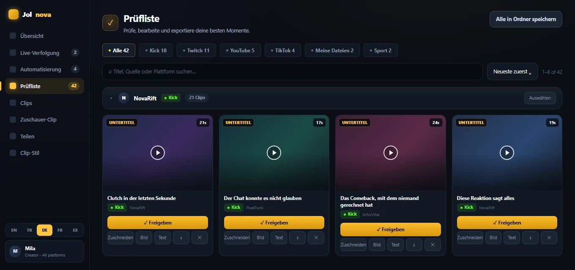Click Bild on the Diese Reaktion clip
Viewport: 575px width, 270px height.
tap(493, 238)
